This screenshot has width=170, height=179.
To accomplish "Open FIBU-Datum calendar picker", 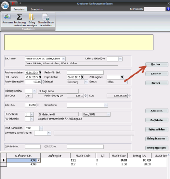I will pos(40,77).
